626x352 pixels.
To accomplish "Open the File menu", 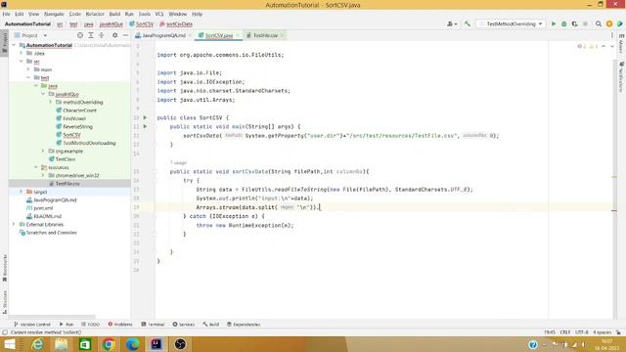I will tap(7, 14).
